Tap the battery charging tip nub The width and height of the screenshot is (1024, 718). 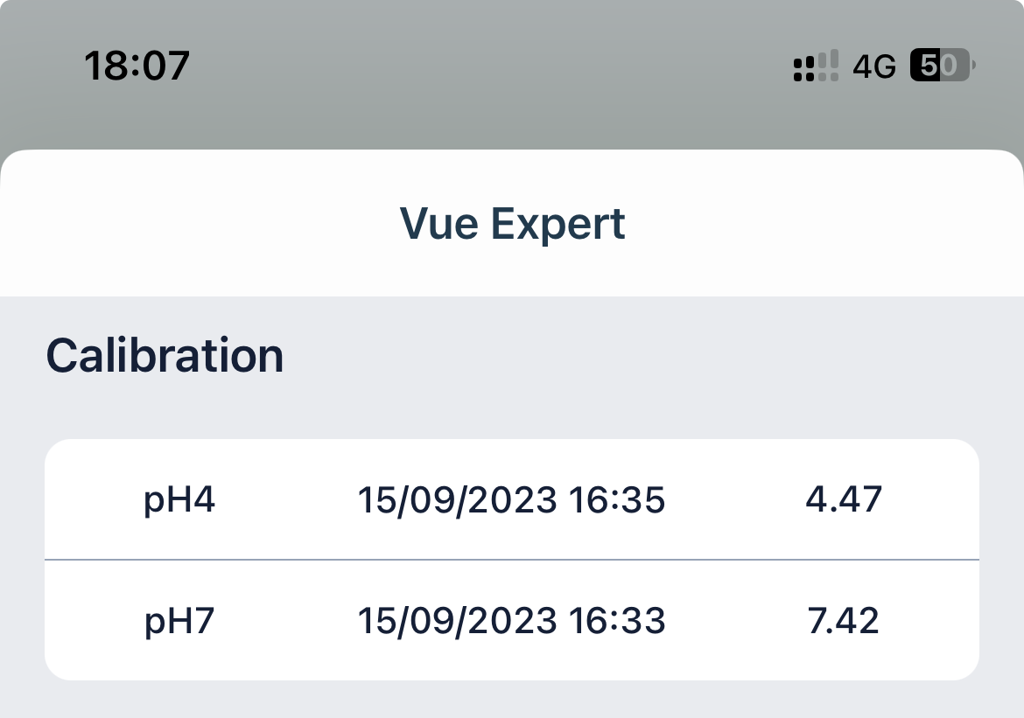[x=974, y=66]
